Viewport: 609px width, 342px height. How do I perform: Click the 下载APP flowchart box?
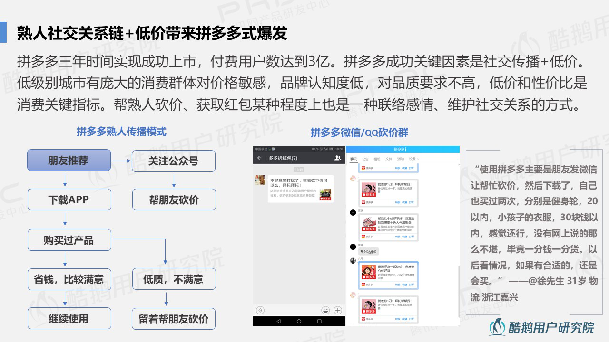(x=69, y=199)
